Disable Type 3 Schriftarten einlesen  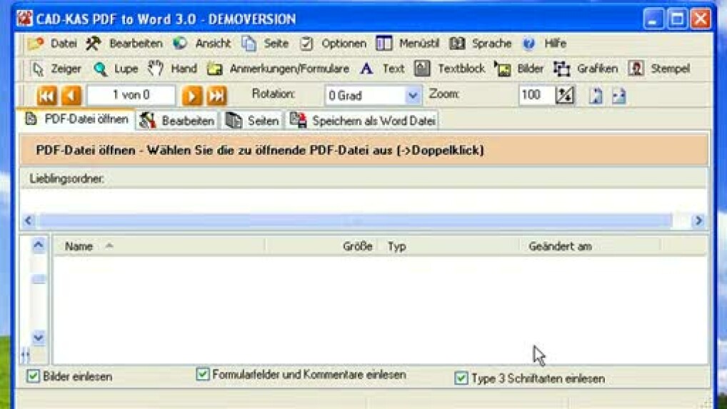[461, 378]
